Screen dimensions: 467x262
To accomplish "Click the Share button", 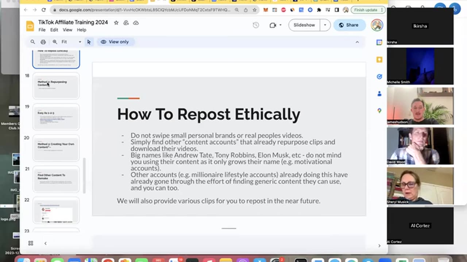I will (x=349, y=25).
